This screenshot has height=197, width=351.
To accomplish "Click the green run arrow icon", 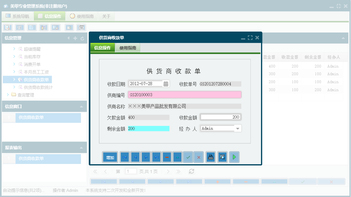I will [234, 157].
